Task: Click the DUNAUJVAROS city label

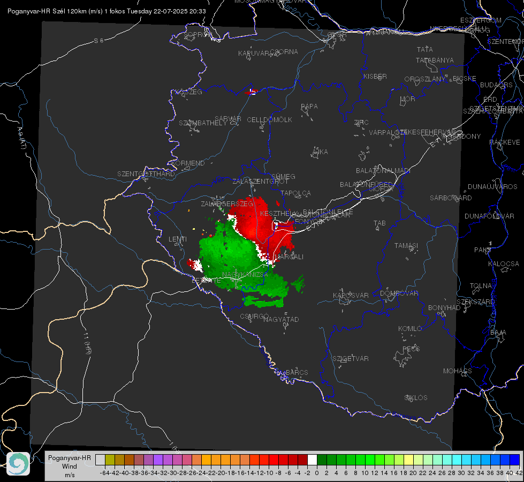Action: 492,187
